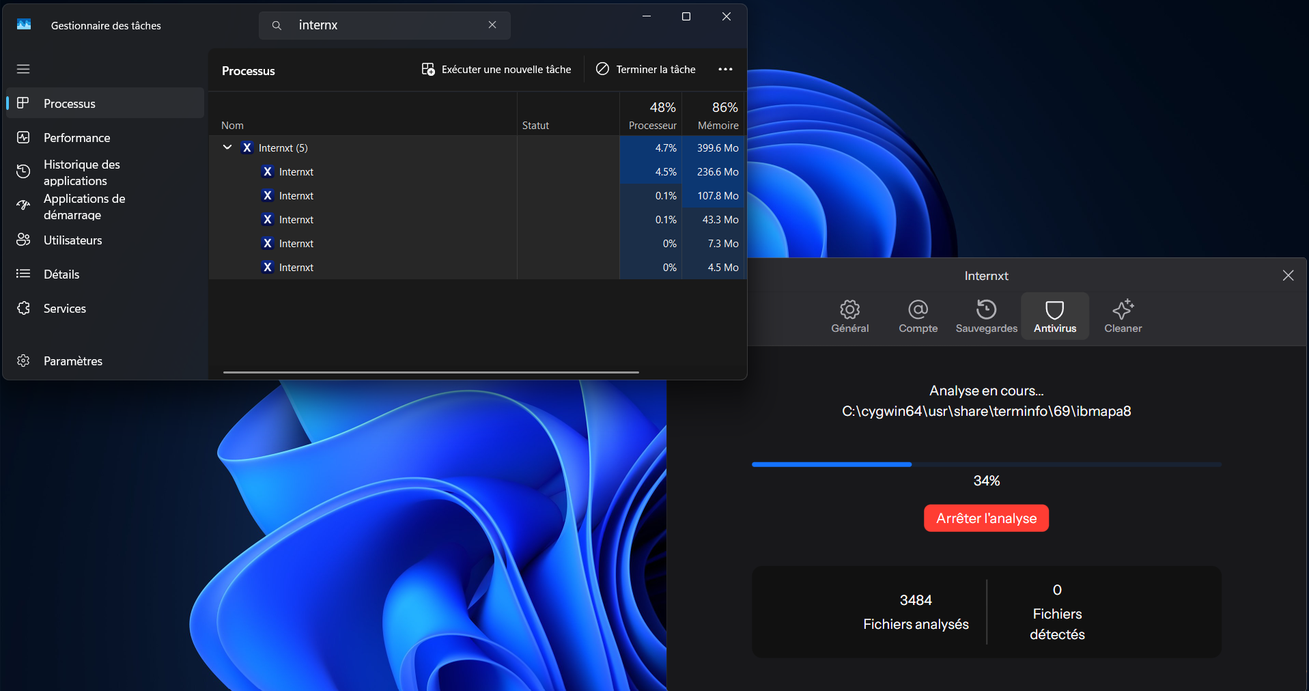Close the Internxt settings window
Image resolution: width=1309 pixels, height=691 pixels.
pyautogui.click(x=1288, y=275)
